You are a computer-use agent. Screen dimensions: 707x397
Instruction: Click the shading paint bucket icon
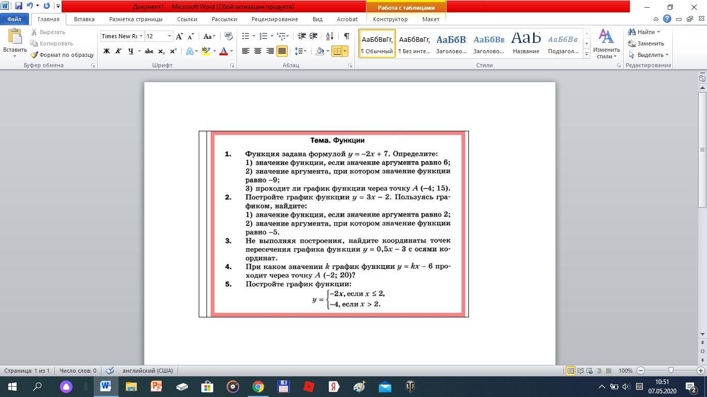(x=320, y=51)
